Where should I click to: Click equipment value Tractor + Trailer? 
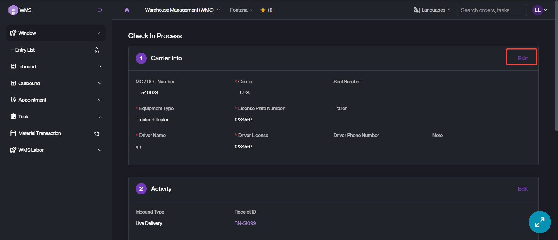coord(152,120)
